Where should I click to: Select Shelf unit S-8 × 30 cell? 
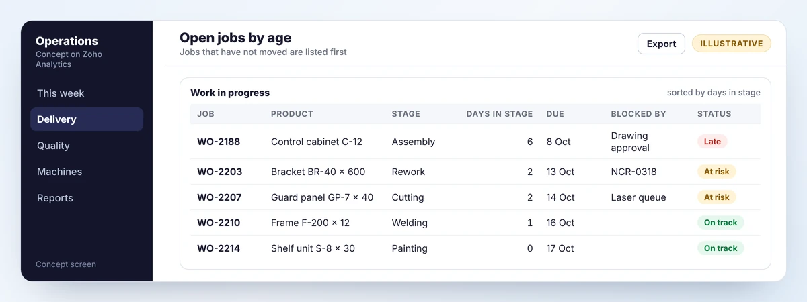313,248
